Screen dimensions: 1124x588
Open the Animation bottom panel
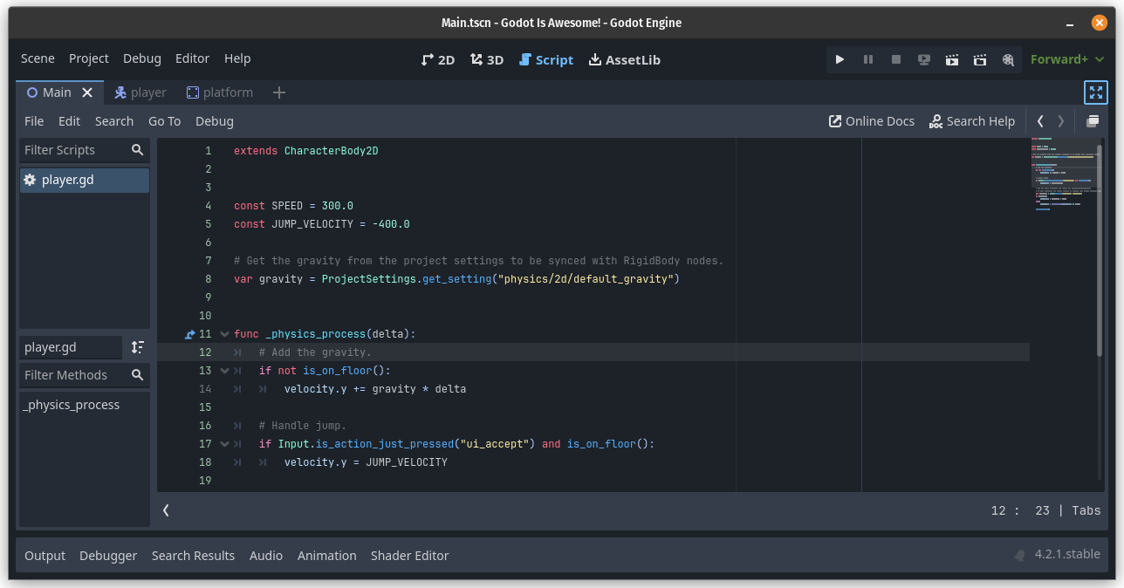click(x=327, y=556)
